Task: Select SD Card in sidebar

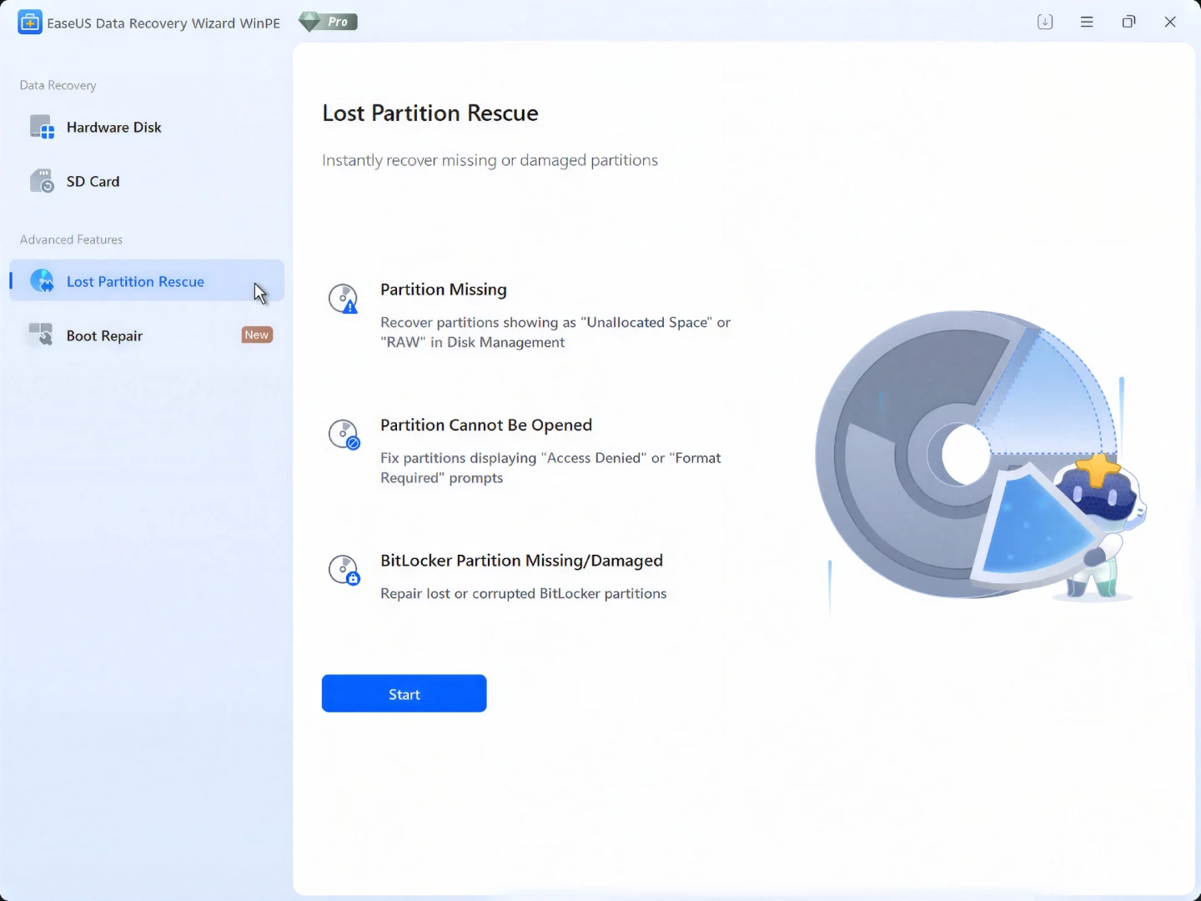Action: coord(147,181)
